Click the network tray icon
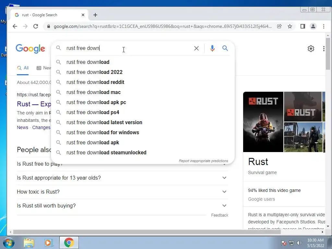The width and height of the screenshot is (332, 249). [x=291, y=243]
